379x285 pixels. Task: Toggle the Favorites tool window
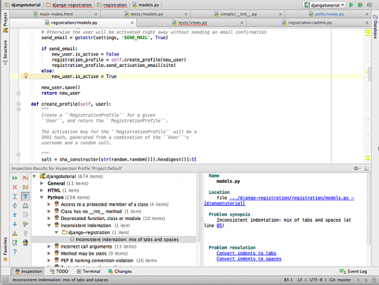5,249
